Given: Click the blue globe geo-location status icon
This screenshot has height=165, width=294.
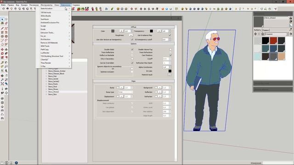Looking at the screenshot, I should (17, 163).
